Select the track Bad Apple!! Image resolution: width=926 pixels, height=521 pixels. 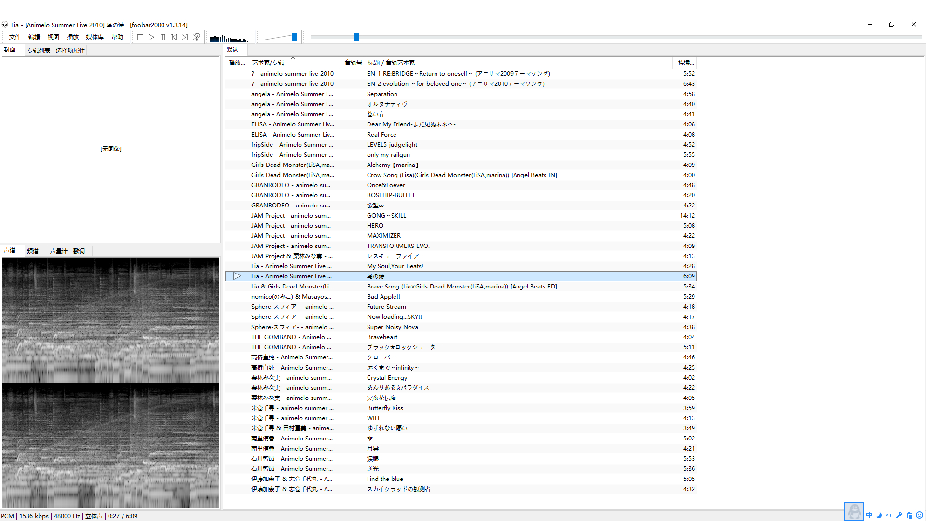click(x=383, y=297)
